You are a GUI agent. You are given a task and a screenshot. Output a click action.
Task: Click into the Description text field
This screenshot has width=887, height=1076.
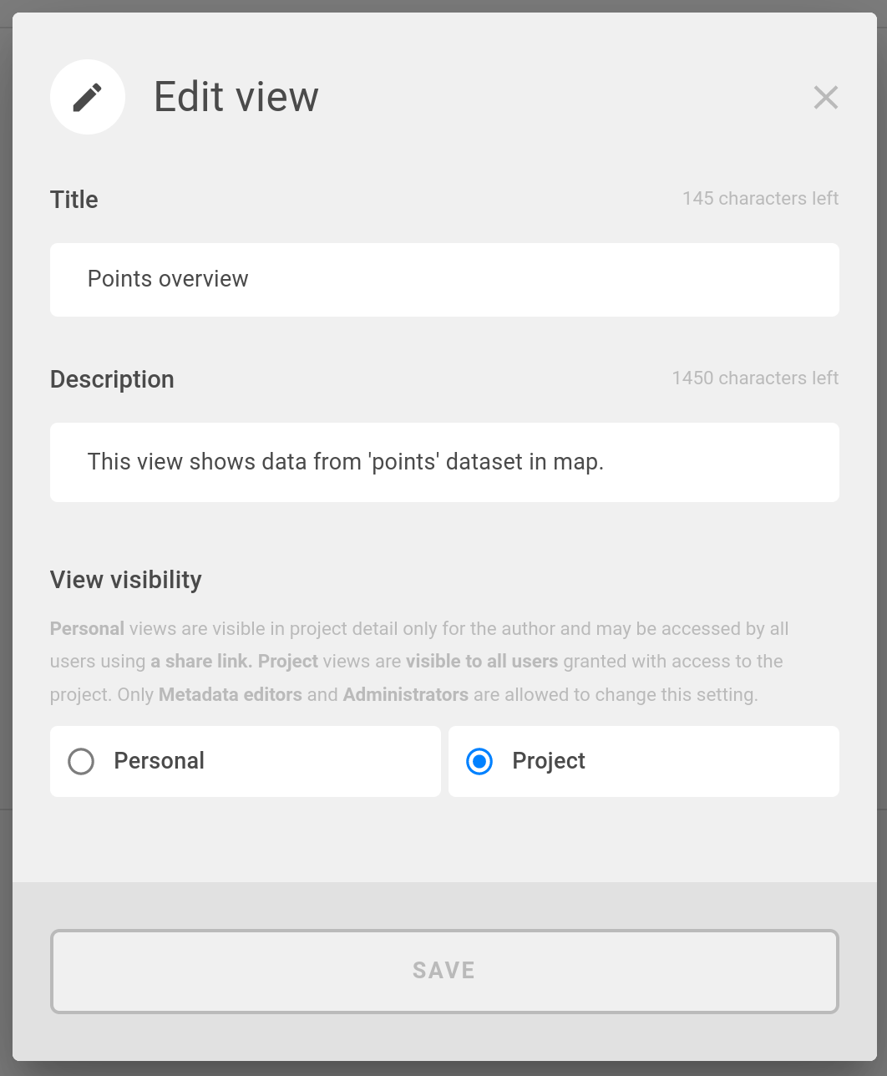pos(444,462)
